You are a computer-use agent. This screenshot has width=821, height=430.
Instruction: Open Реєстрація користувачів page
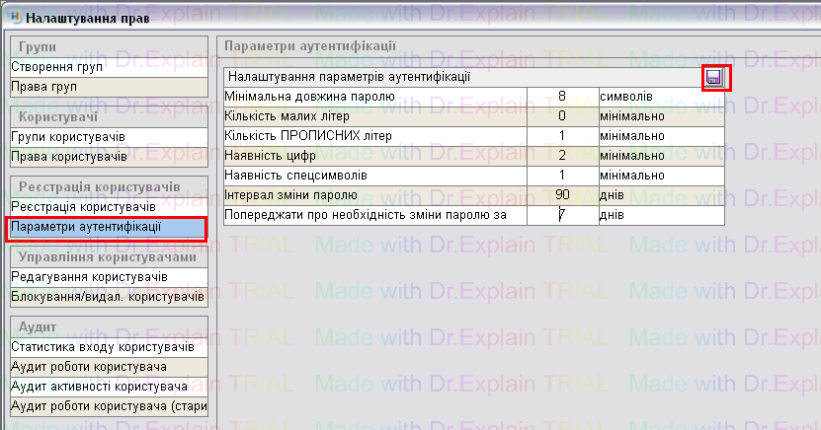107,206
